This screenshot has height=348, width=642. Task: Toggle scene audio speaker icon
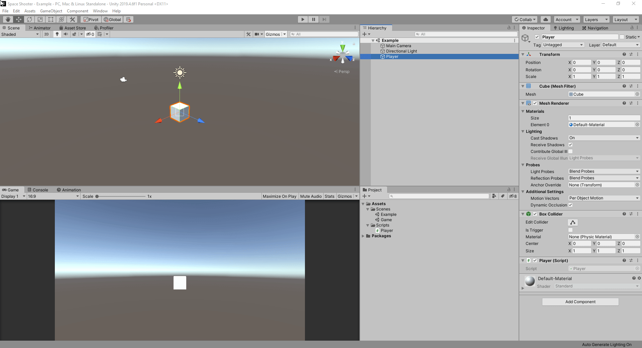pos(66,34)
